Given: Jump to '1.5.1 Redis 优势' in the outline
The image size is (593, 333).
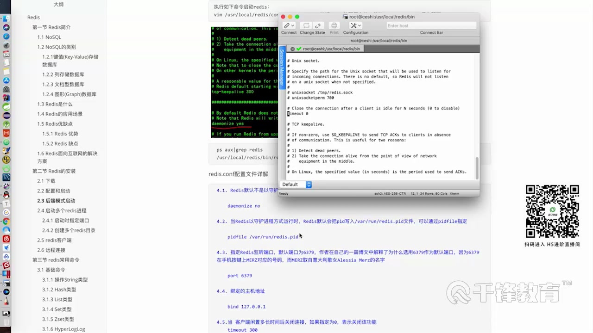Looking at the screenshot, I should [x=60, y=134].
